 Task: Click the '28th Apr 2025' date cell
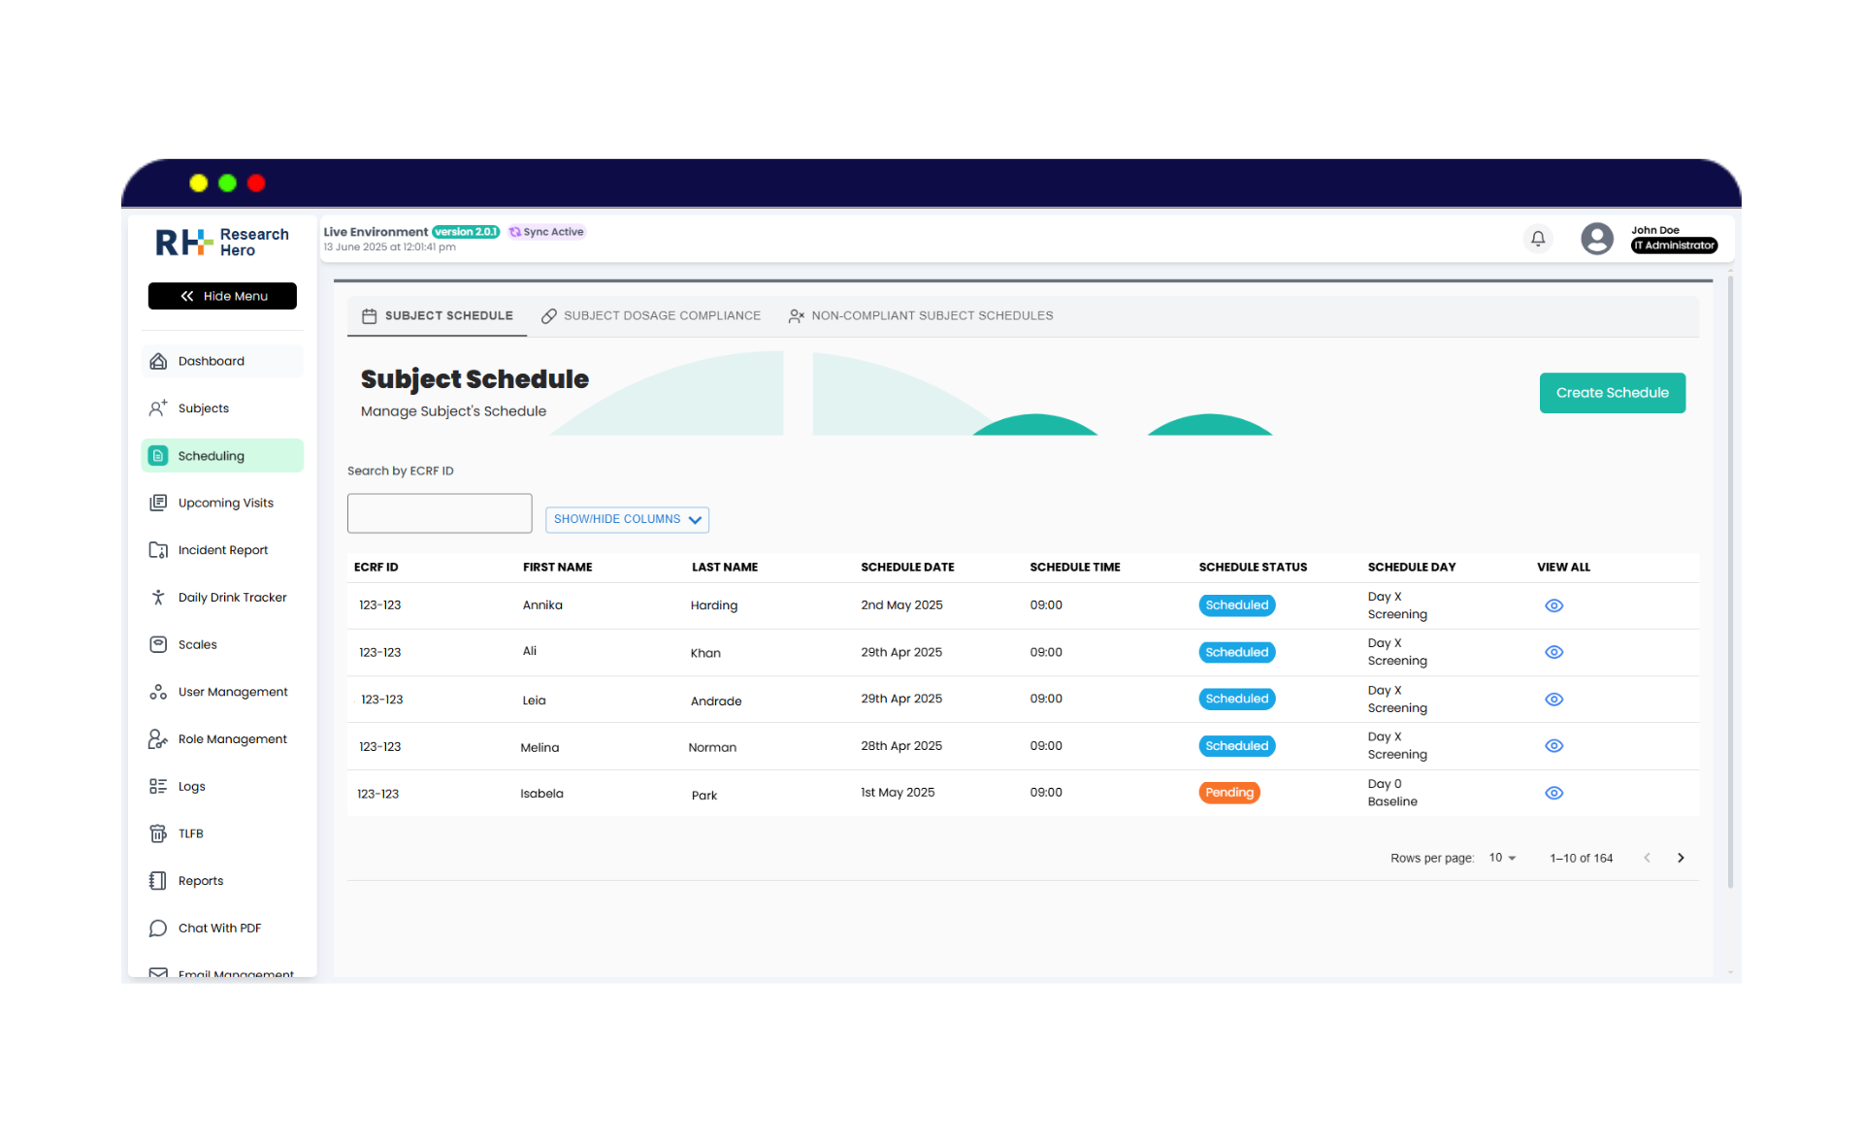901,746
